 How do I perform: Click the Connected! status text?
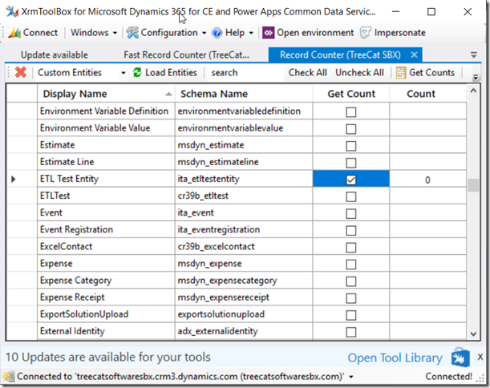pyautogui.click(x=449, y=377)
